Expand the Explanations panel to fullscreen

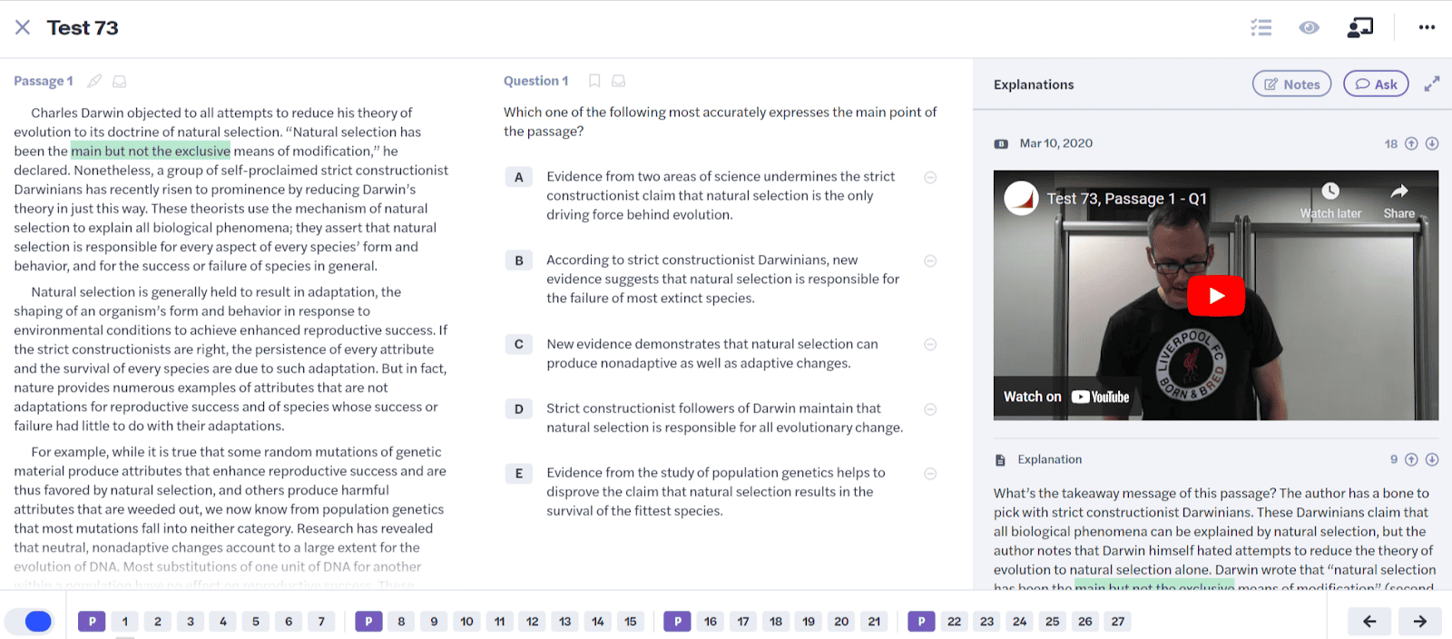pyautogui.click(x=1432, y=84)
